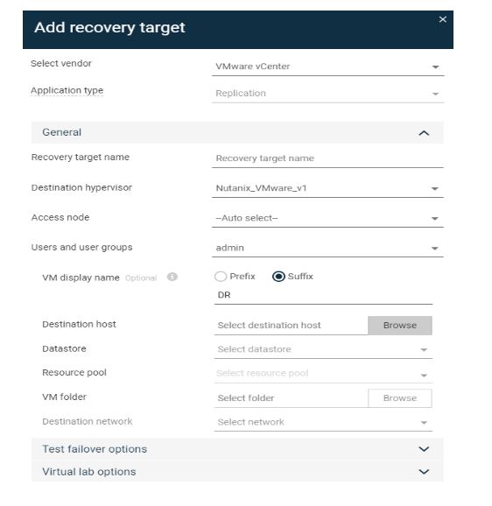The height and width of the screenshot is (506, 492).
Task: Click Browse button for VM folder
Action: pyautogui.click(x=400, y=398)
